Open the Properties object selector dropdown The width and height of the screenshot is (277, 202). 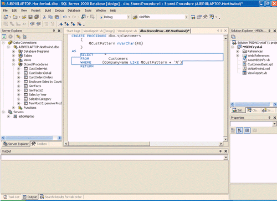(x=275, y=124)
